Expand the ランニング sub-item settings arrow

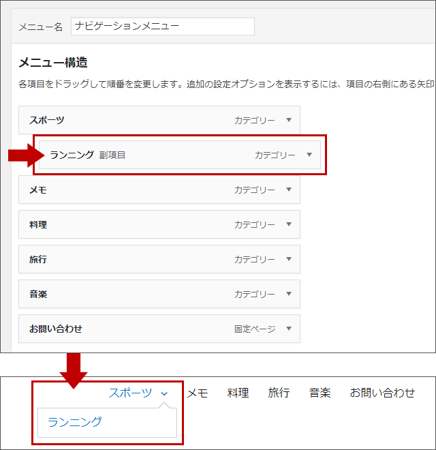tap(309, 155)
